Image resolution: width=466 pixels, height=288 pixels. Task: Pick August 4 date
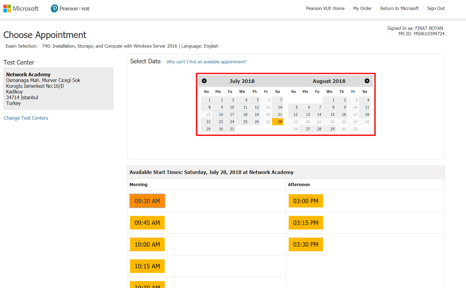[x=365, y=100]
